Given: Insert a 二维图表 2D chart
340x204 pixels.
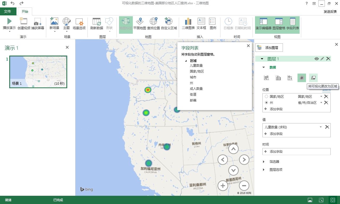Looking at the screenshot, I should [x=188, y=23].
